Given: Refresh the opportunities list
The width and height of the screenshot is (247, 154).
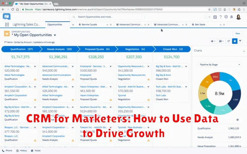Looking at the screenshot, I should pos(228,41).
